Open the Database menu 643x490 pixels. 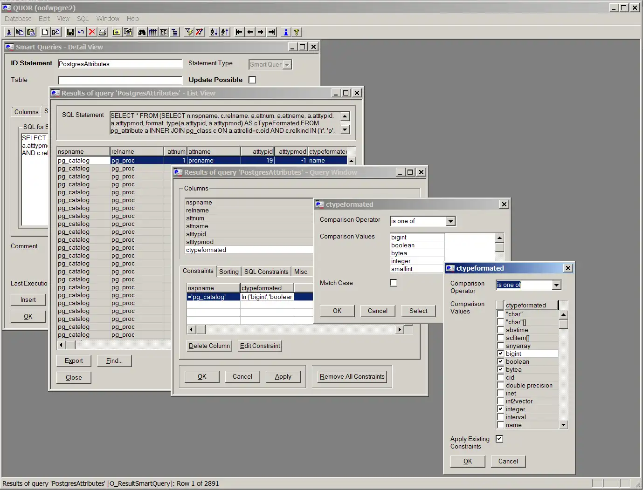[18, 19]
